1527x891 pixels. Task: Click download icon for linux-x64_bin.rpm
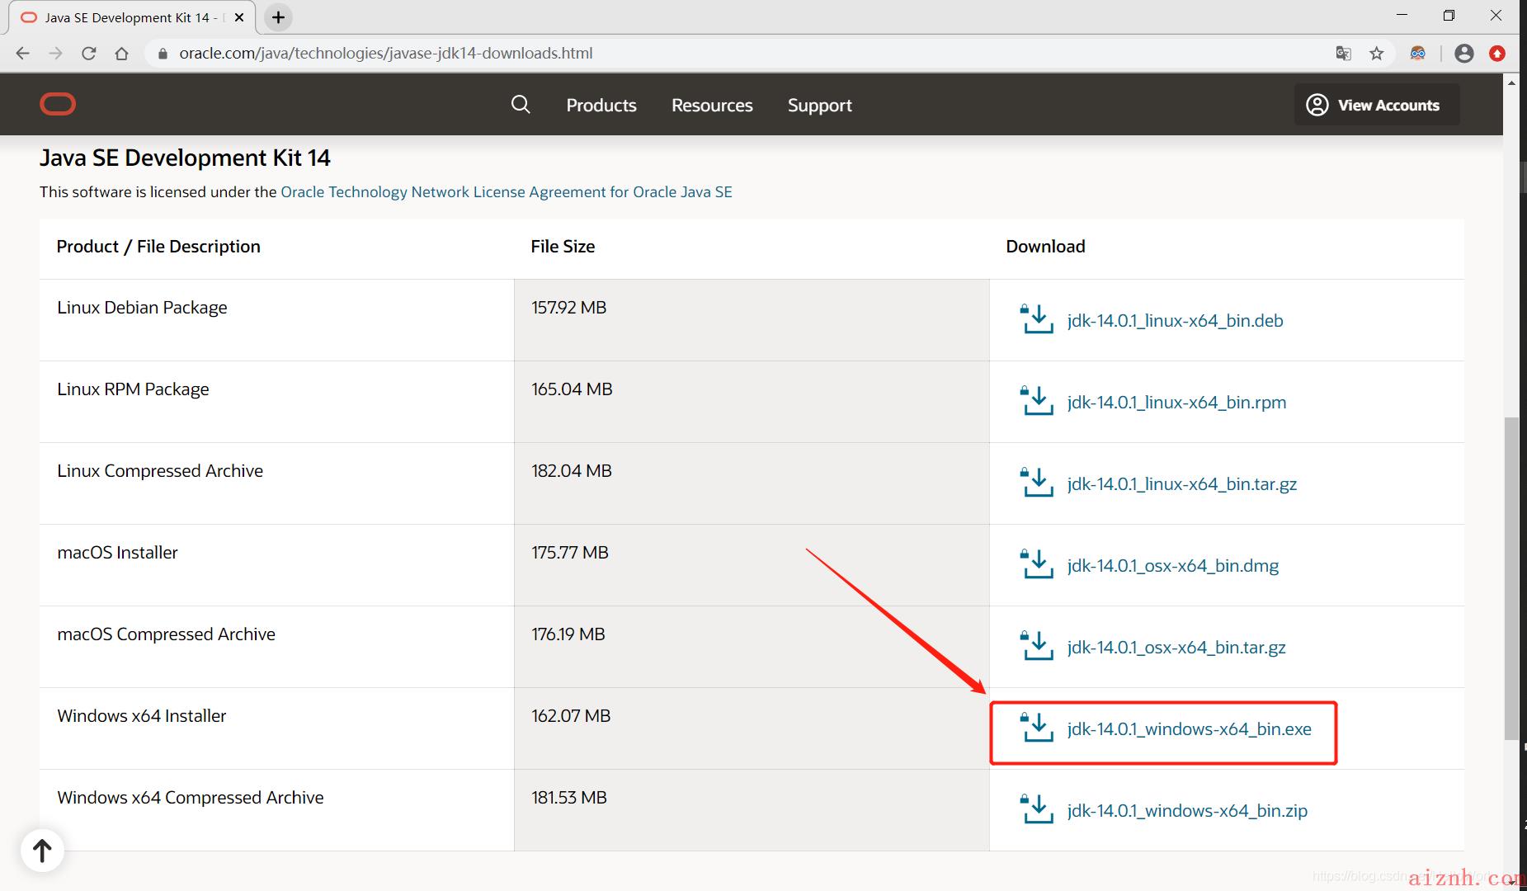click(1037, 401)
